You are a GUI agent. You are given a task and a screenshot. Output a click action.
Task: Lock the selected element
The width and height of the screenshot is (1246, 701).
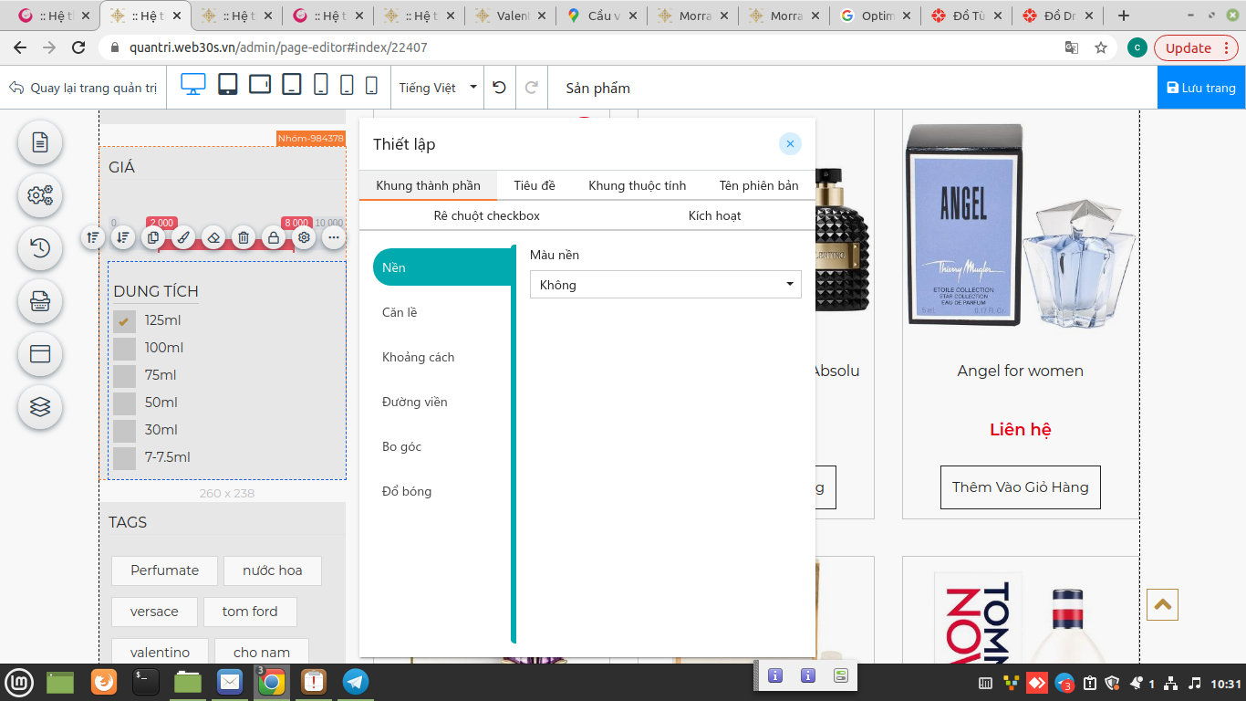point(274,237)
